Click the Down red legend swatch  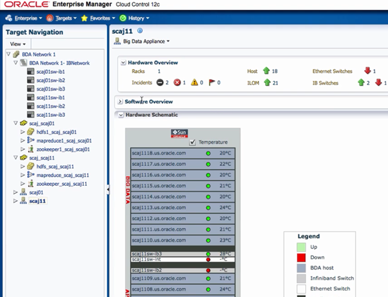(301, 258)
